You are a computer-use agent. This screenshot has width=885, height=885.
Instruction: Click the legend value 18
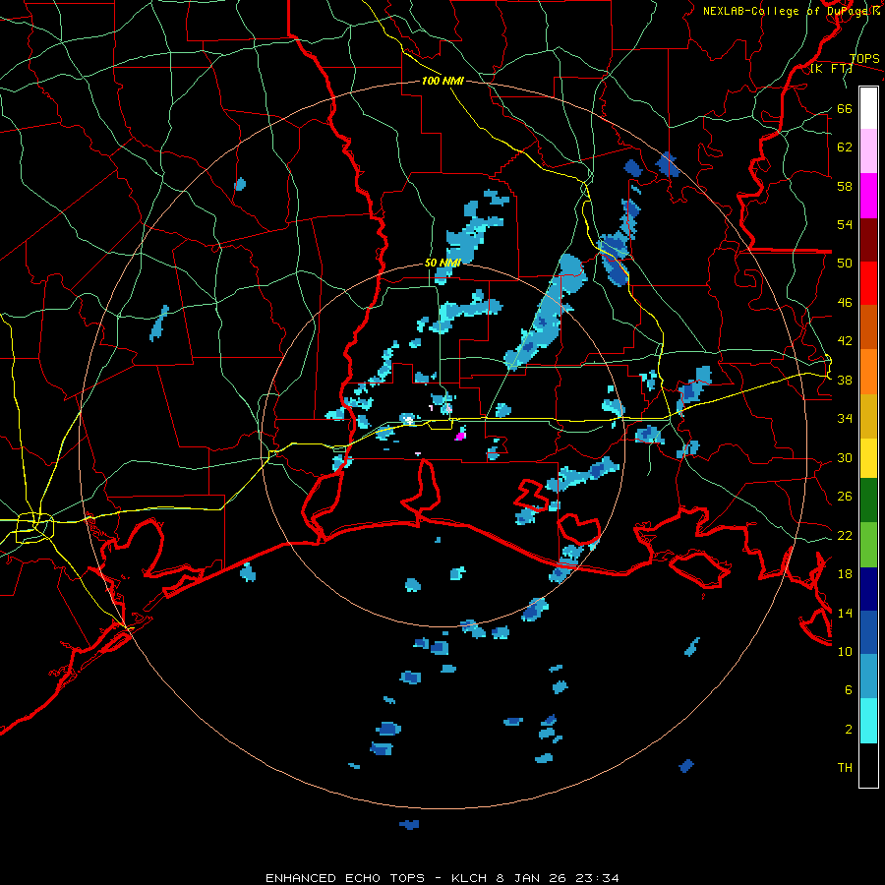(845, 574)
